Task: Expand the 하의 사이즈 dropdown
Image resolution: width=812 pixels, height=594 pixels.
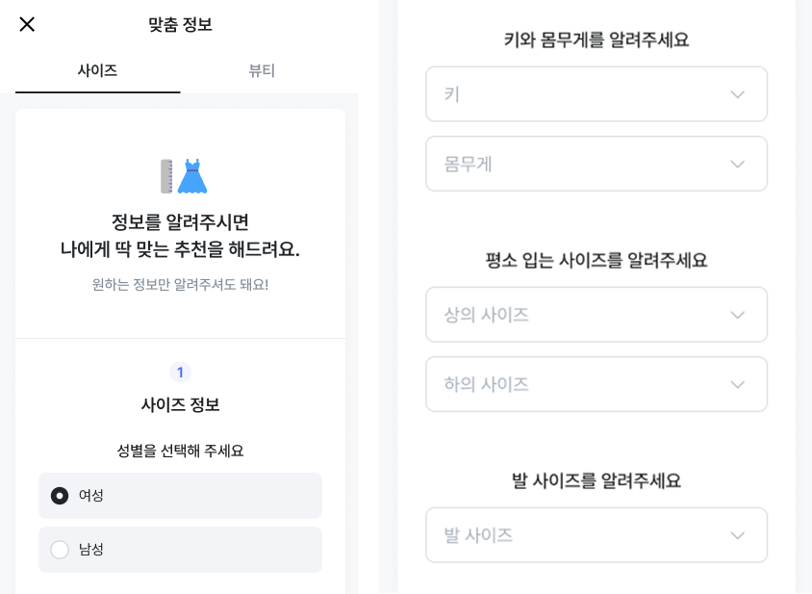Action: click(x=596, y=384)
